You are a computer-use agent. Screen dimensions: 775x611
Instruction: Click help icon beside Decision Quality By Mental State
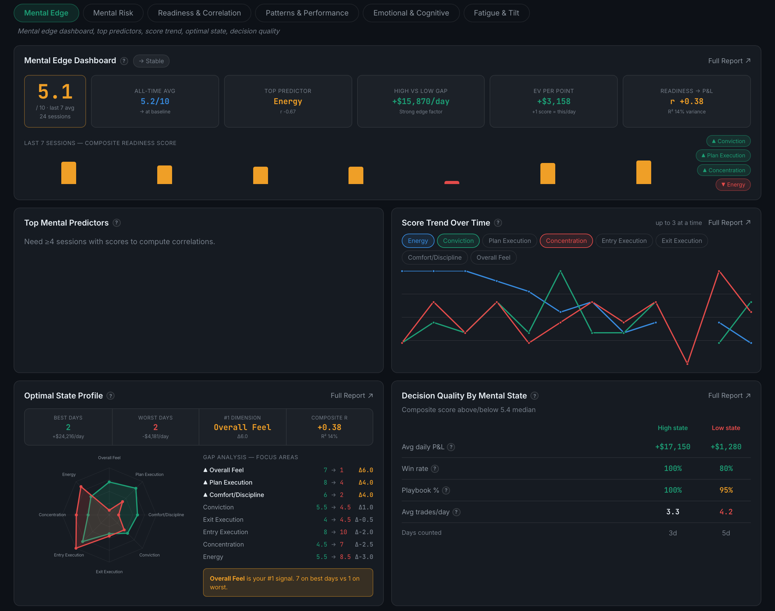[535, 396]
